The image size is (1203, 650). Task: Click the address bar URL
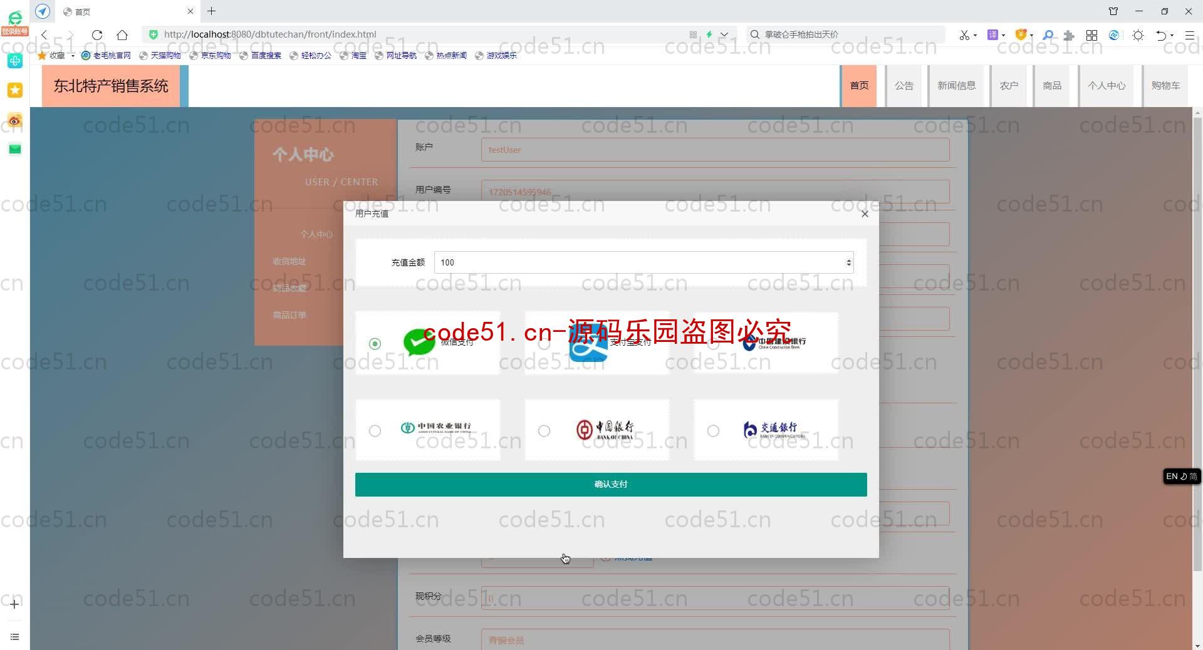pyautogui.click(x=270, y=34)
